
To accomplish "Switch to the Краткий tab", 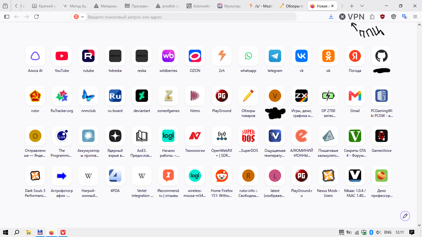I will (45, 6).
